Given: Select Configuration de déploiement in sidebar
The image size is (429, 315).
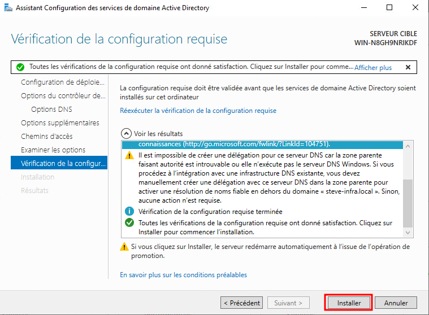Looking at the screenshot, I should (63, 82).
